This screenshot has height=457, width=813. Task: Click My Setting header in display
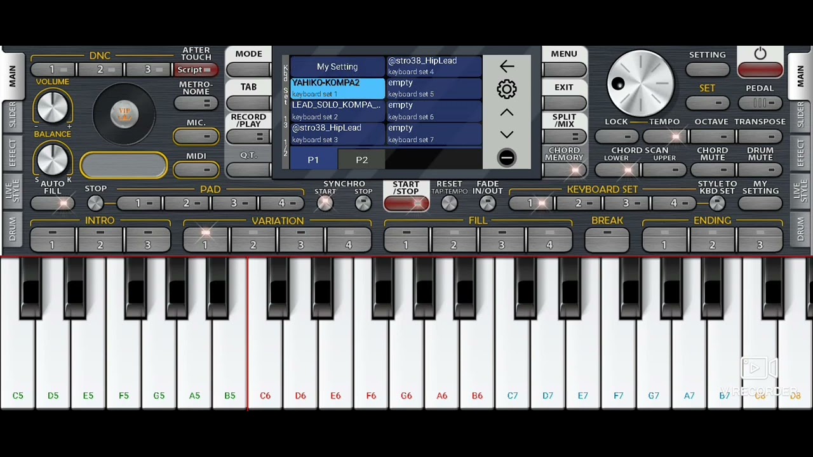pyautogui.click(x=337, y=67)
